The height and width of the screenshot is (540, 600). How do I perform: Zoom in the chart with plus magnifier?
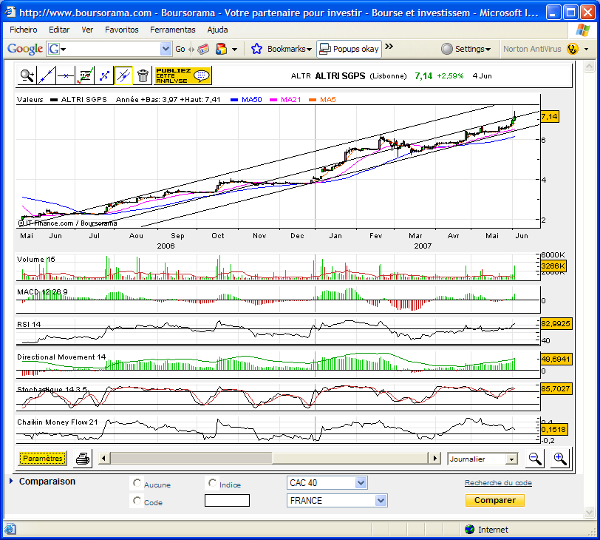[560, 458]
